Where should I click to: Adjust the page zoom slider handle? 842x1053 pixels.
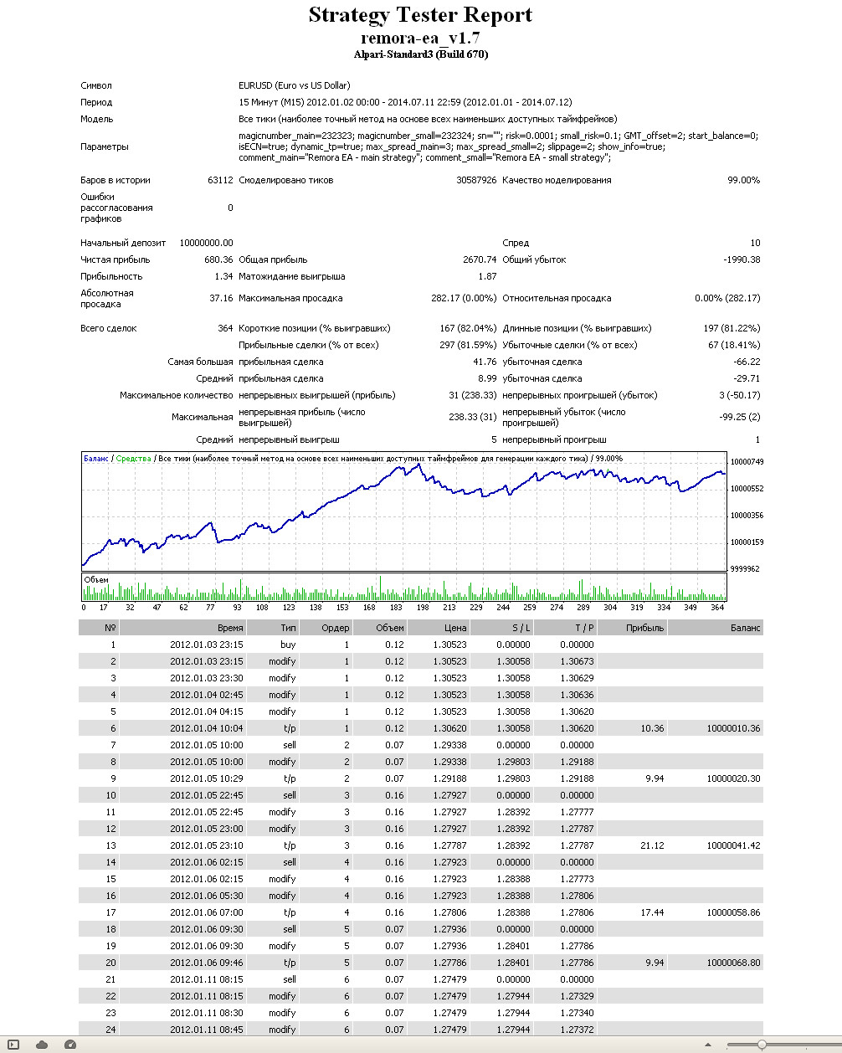tap(762, 1045)
